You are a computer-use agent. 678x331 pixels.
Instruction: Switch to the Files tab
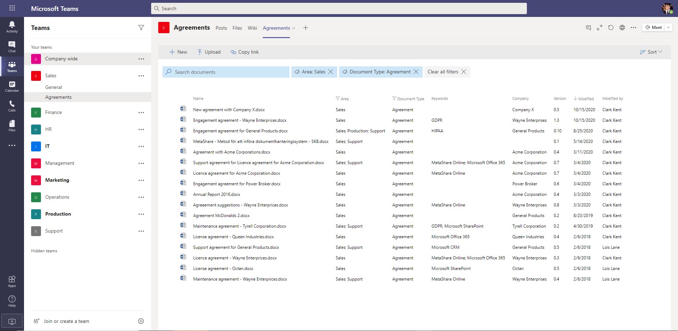coord(237,28)
